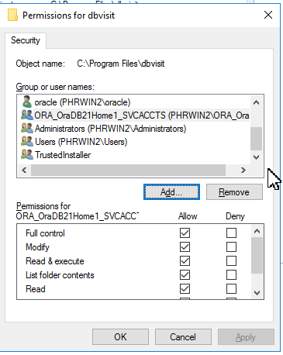Click left arrow of user list horizontal scrollbar
Screen dimensions: 283x355
point(24,170)
